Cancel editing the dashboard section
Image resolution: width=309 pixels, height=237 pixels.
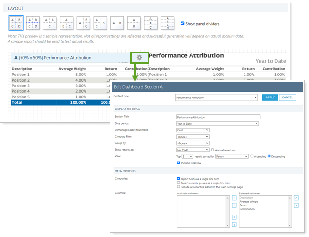coord(288,97)
